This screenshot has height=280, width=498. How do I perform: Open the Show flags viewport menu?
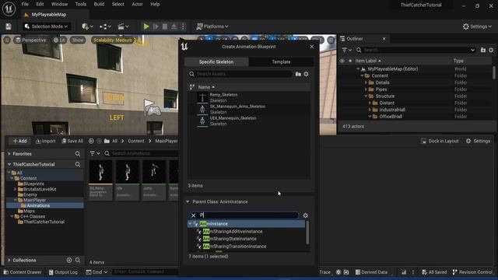pyautogui.click(x=78, y=40)
